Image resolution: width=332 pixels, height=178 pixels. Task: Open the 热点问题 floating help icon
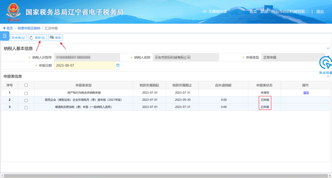click(326, 64)
